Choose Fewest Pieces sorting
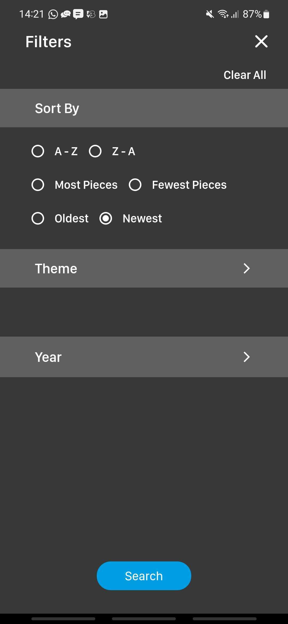288x624 pixels. pyautogui.click(x=135, y=185)
